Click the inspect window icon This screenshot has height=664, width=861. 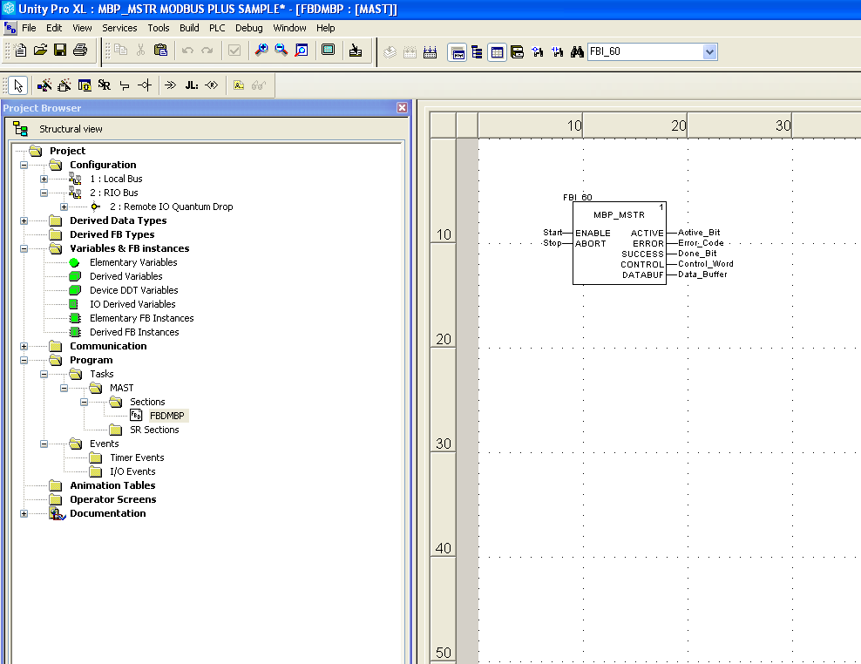pyautogui.click(x=85, y=85)
